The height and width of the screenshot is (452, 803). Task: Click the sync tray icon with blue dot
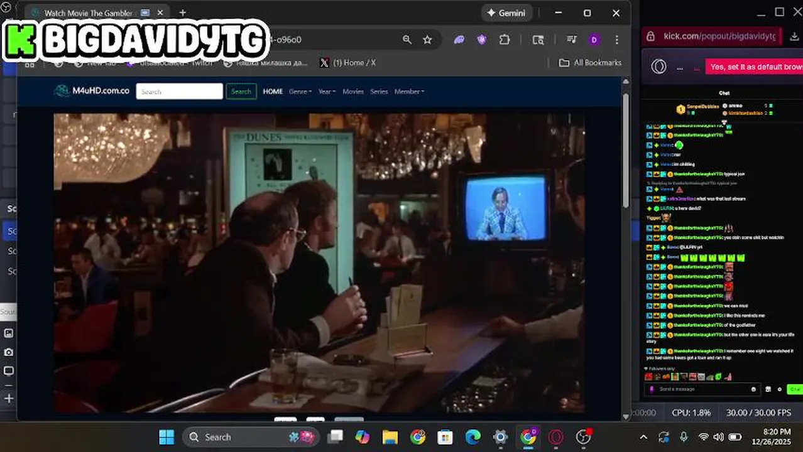[x=664, y=437]
